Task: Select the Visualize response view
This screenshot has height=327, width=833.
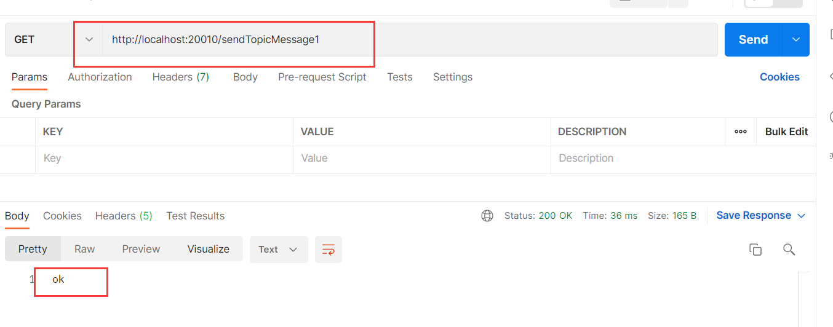Action: [208, 249]
